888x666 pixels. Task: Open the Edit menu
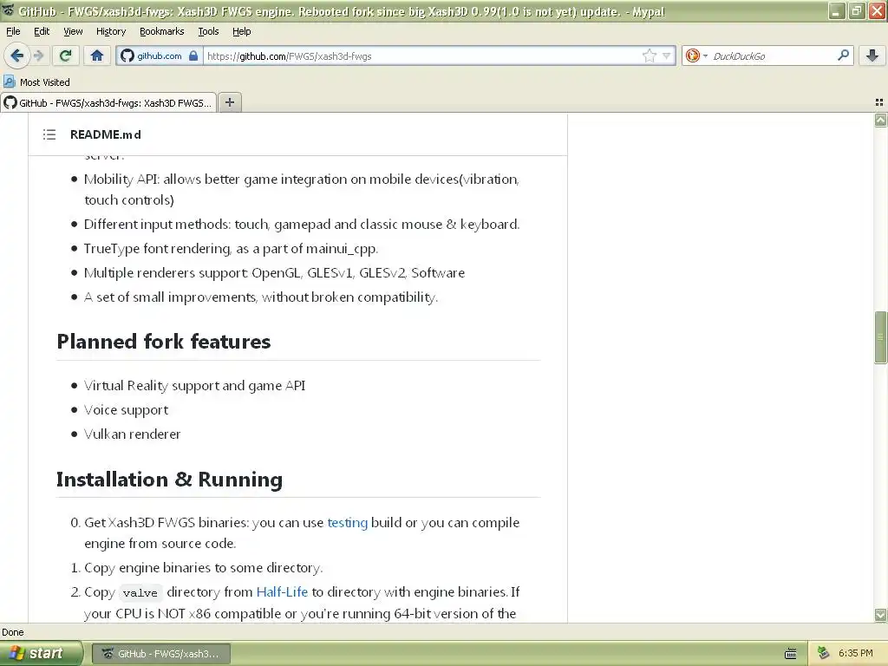(x=42, y=31)
